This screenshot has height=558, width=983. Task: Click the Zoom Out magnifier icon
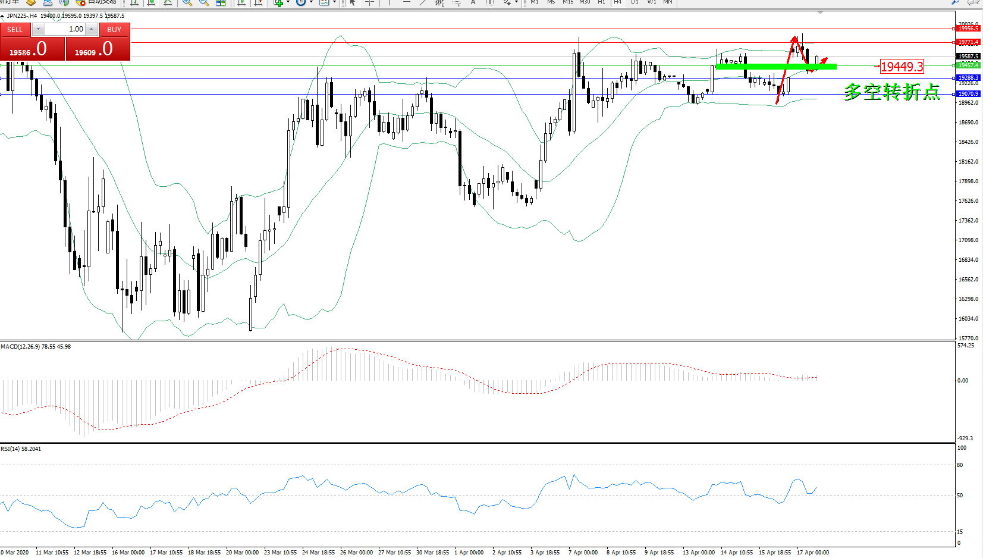click(x=204, y=3)
